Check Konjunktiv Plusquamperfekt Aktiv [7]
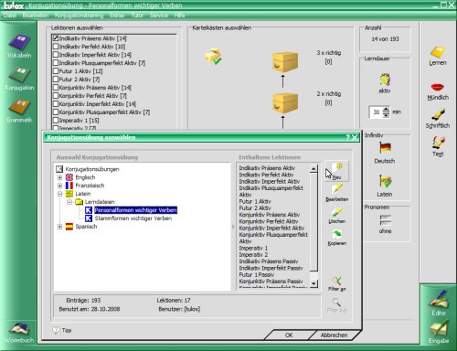This screenshot has width=457, height=351. (56, 112)
